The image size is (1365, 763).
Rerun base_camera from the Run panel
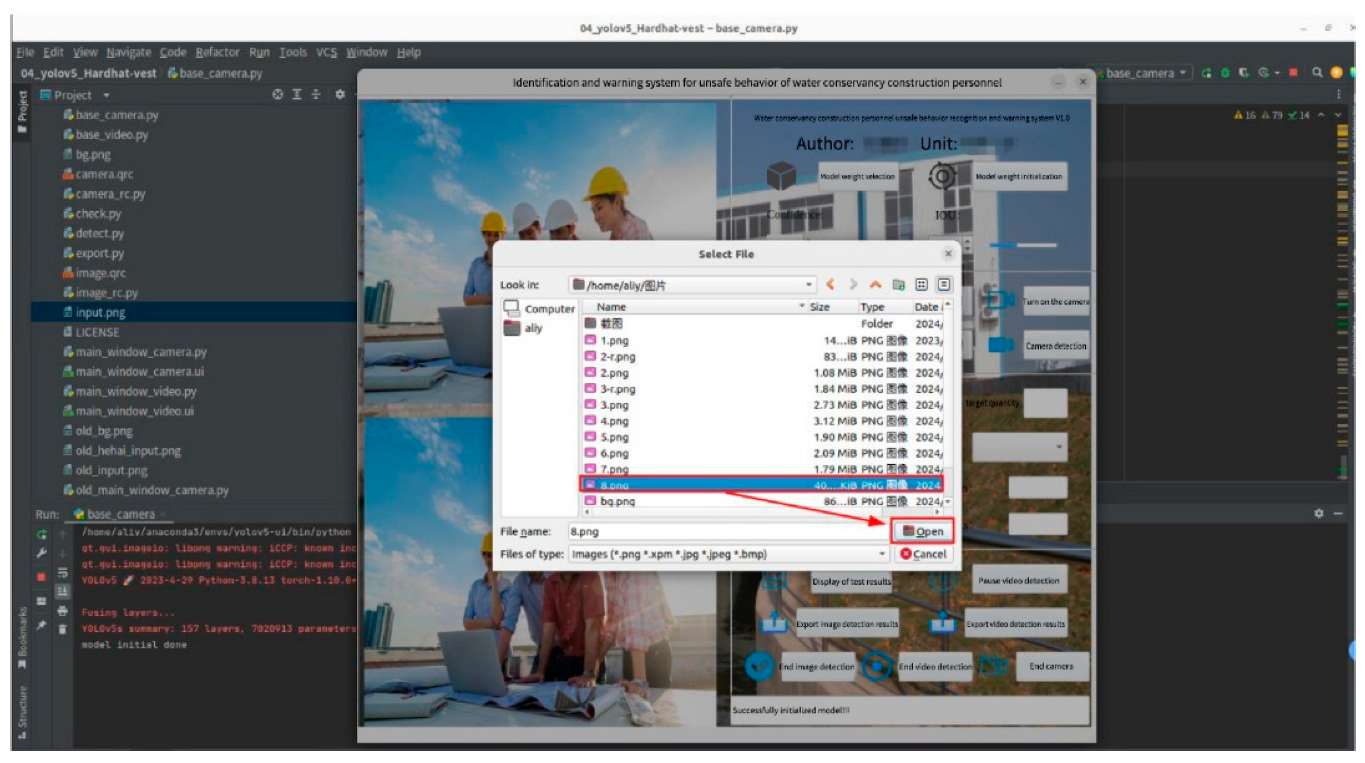pos(42,534)
